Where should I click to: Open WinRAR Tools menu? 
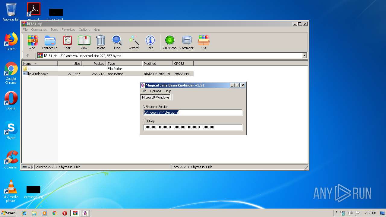[54, 30]
